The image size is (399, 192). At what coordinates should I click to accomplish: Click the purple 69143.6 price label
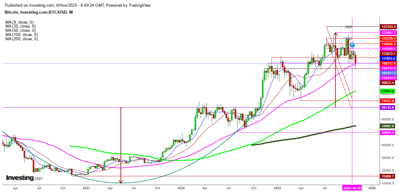[388, 108]
